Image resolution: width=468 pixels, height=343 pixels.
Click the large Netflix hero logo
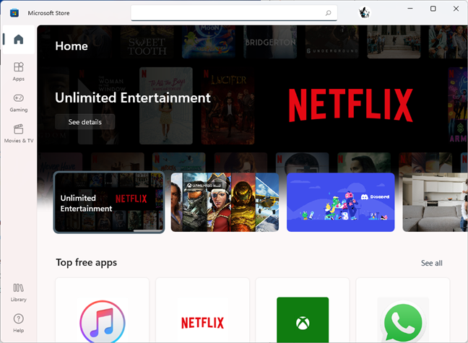click(x=351, y=105)
